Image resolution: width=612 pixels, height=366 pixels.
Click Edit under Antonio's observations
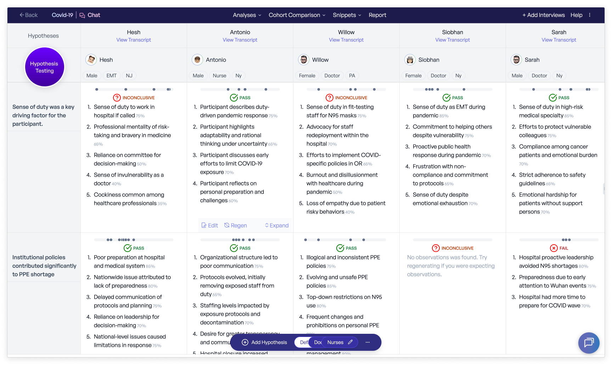click(209, 225)
